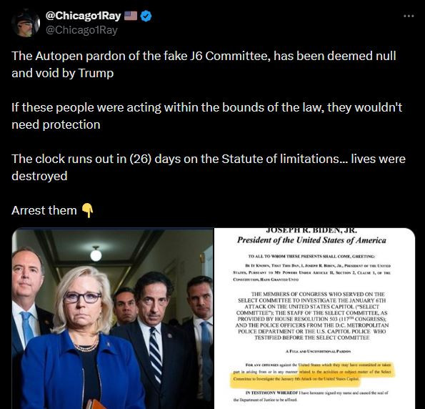Click the Select Committee members paragraph
Image resolution: width=425 pixels, height=409 pixels.
[312, 316]
